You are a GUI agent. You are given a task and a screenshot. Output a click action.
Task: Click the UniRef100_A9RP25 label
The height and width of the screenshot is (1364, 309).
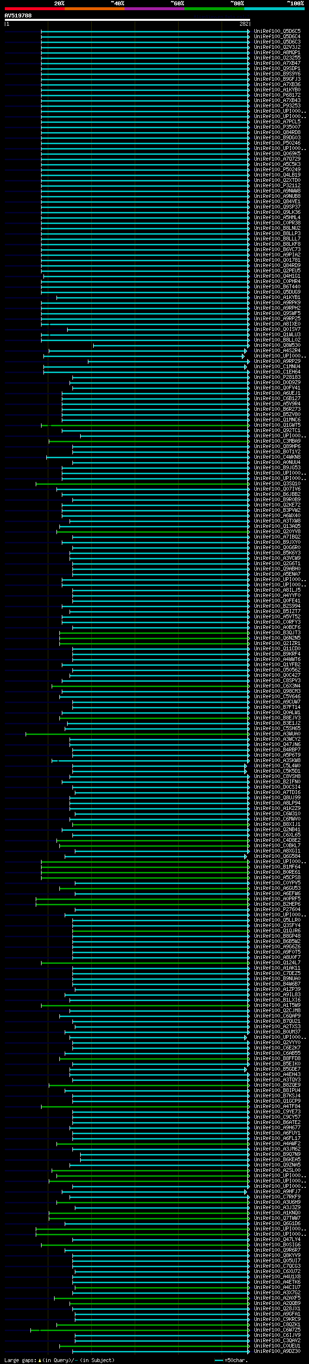277,319
